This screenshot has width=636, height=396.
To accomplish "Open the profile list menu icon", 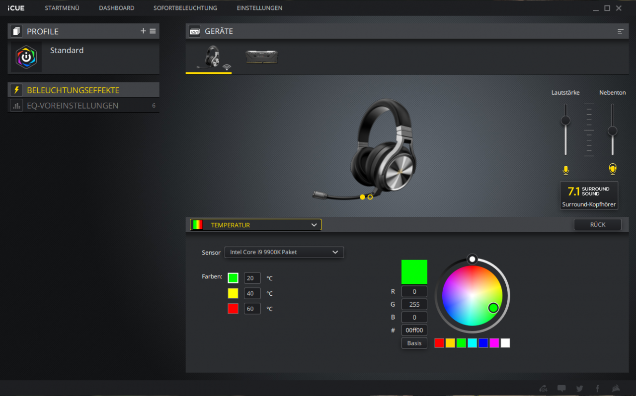I will pos(153,31).
